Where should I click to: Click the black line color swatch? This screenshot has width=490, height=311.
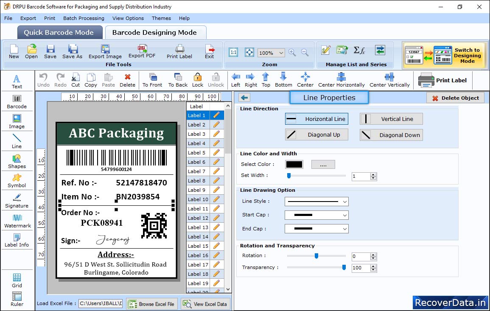[294, 165]
